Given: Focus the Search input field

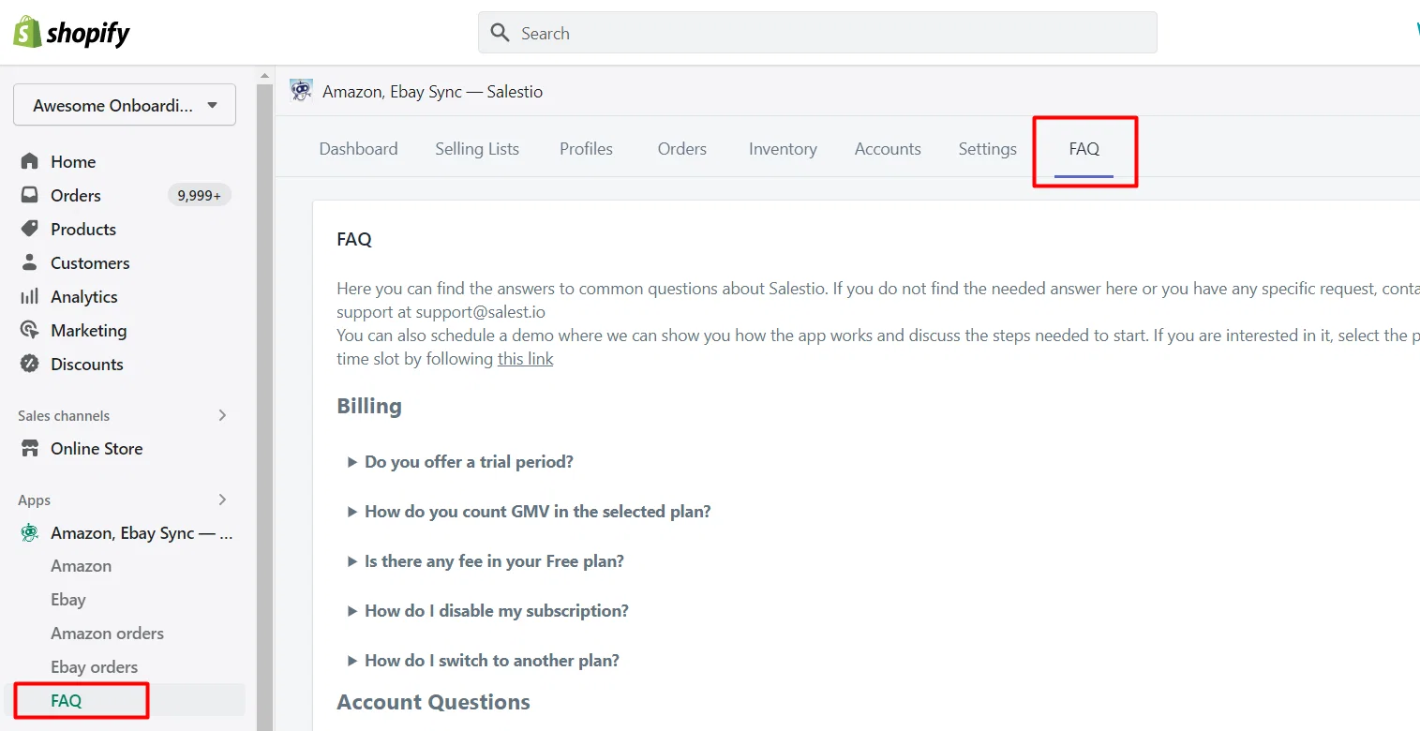Looking at the screenshot, I should (x=817, y=33).
